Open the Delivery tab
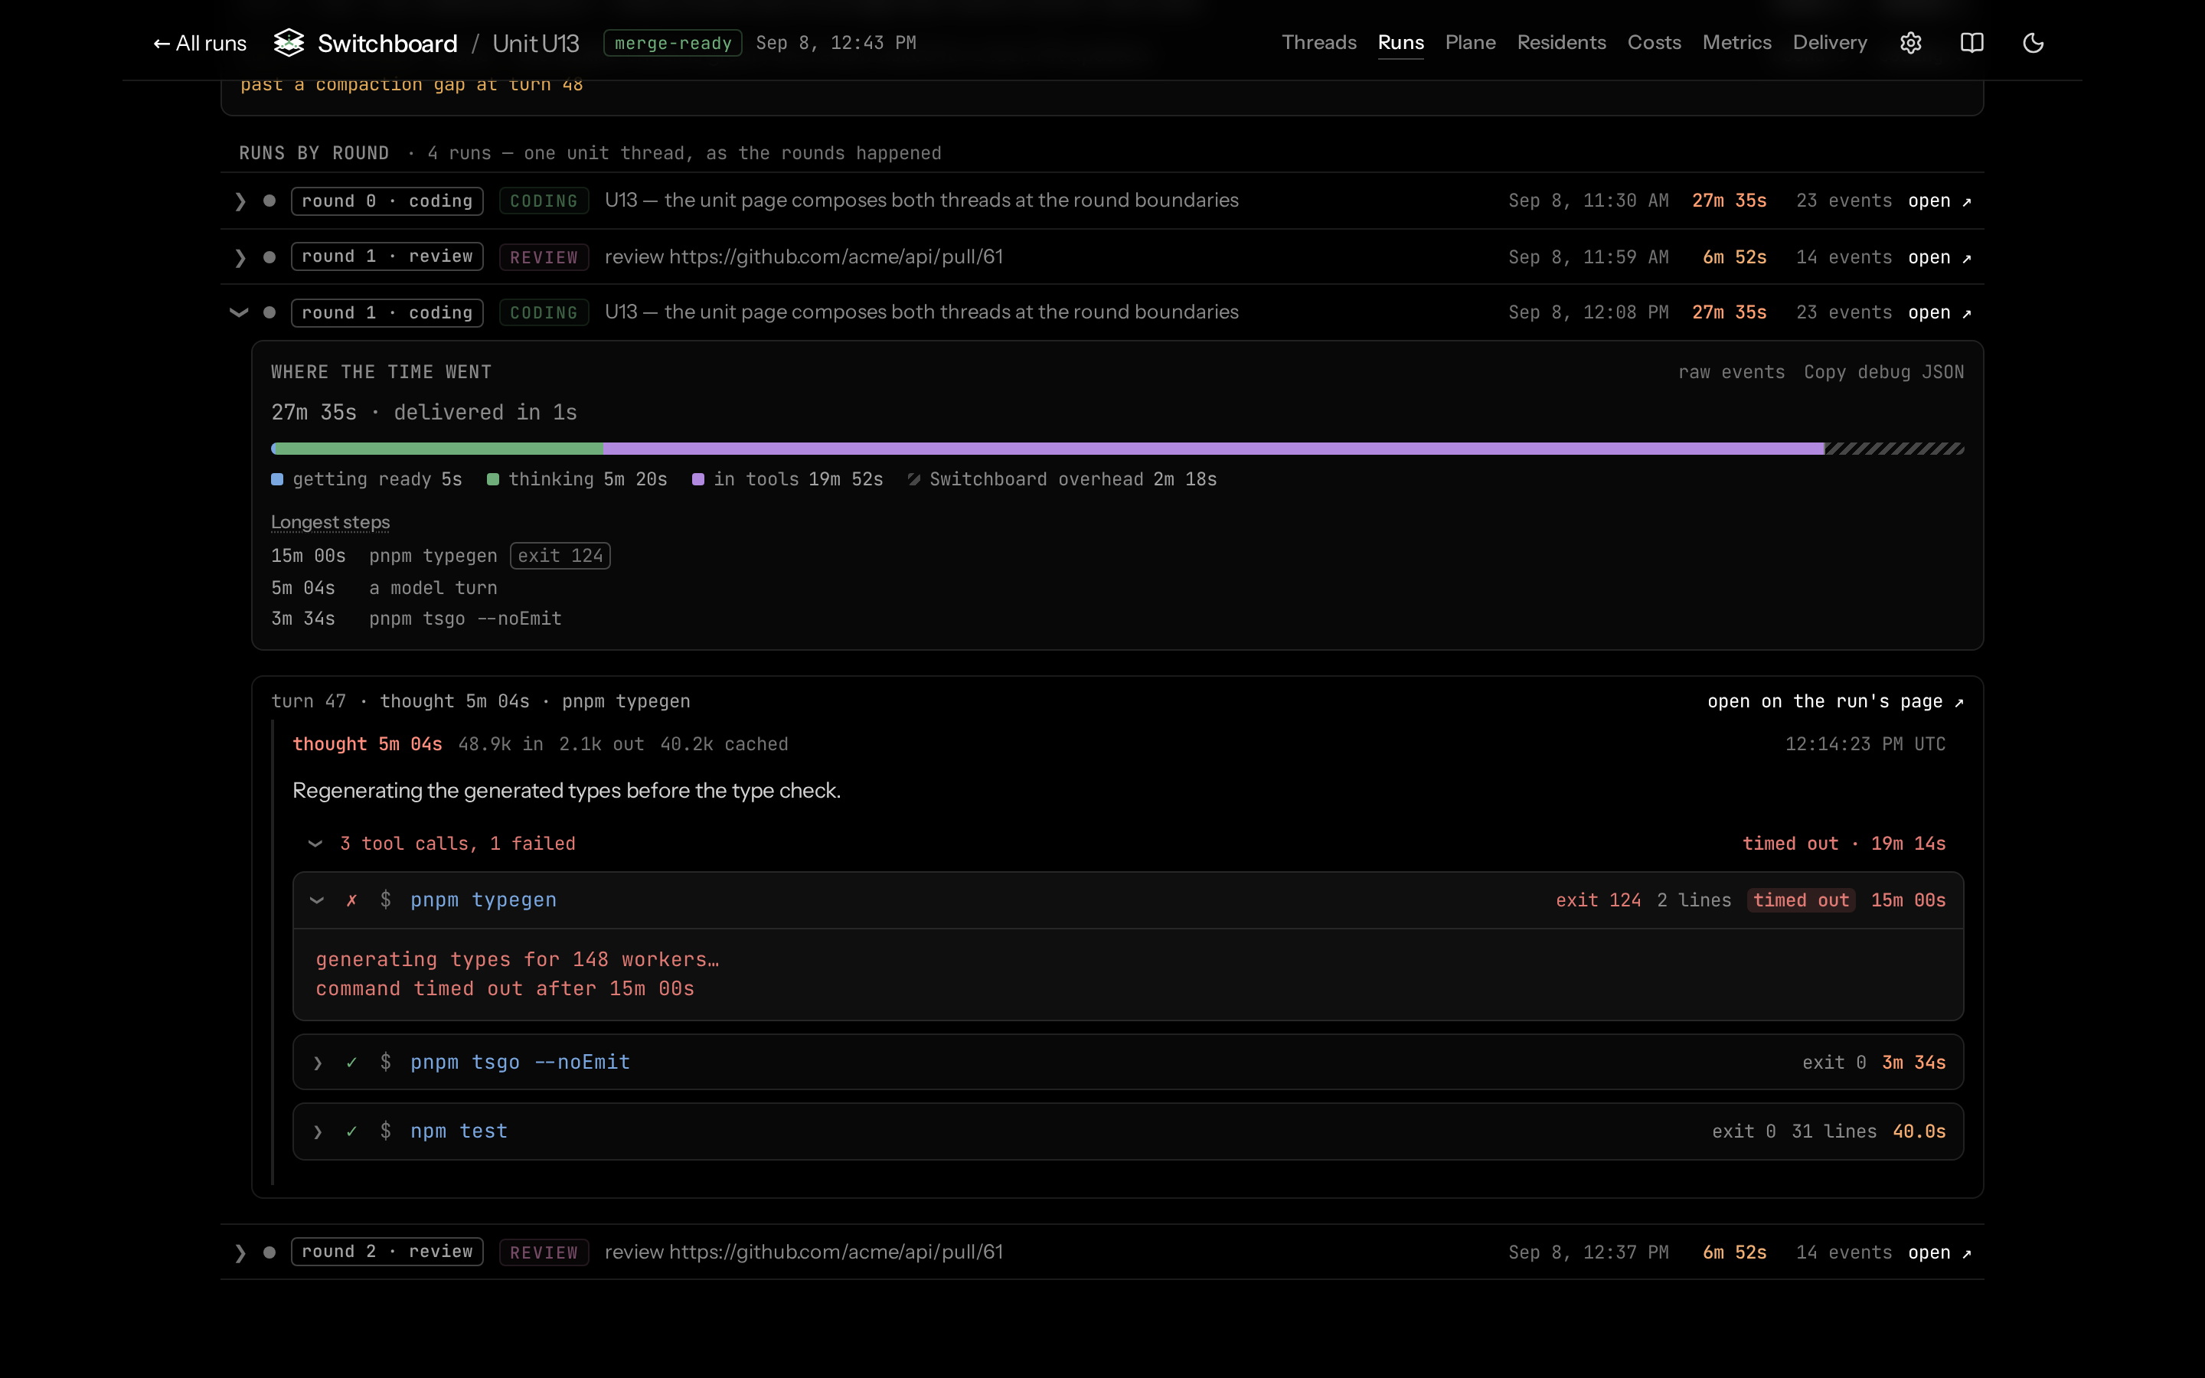The width and height of the screenshot is (2205, 1378). 1830,43
